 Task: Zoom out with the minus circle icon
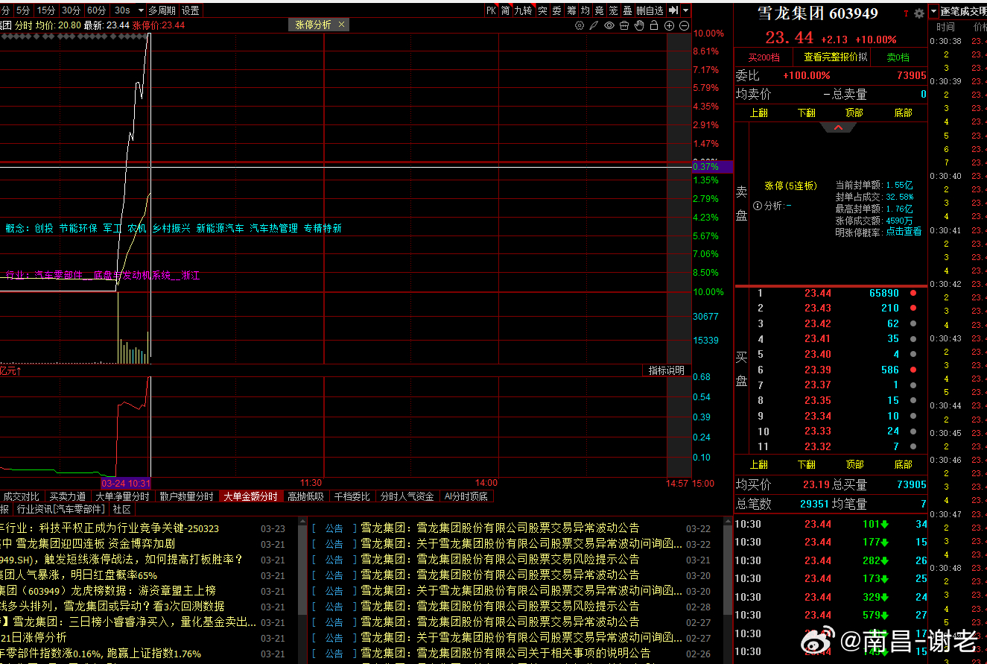click(x=684, y=25)
